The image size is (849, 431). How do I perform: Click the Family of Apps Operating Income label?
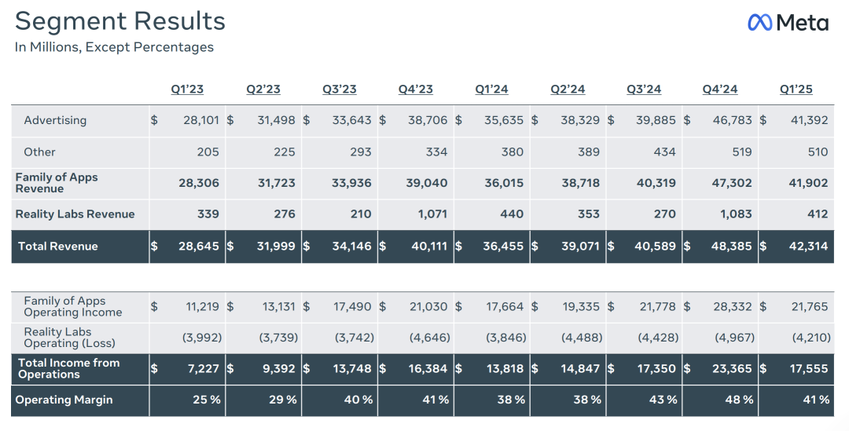click(x=72, y=306)
